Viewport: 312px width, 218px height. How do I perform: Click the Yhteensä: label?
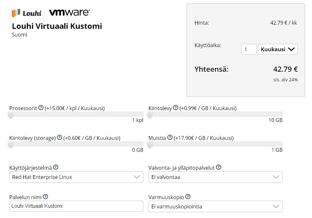[212, 69]
